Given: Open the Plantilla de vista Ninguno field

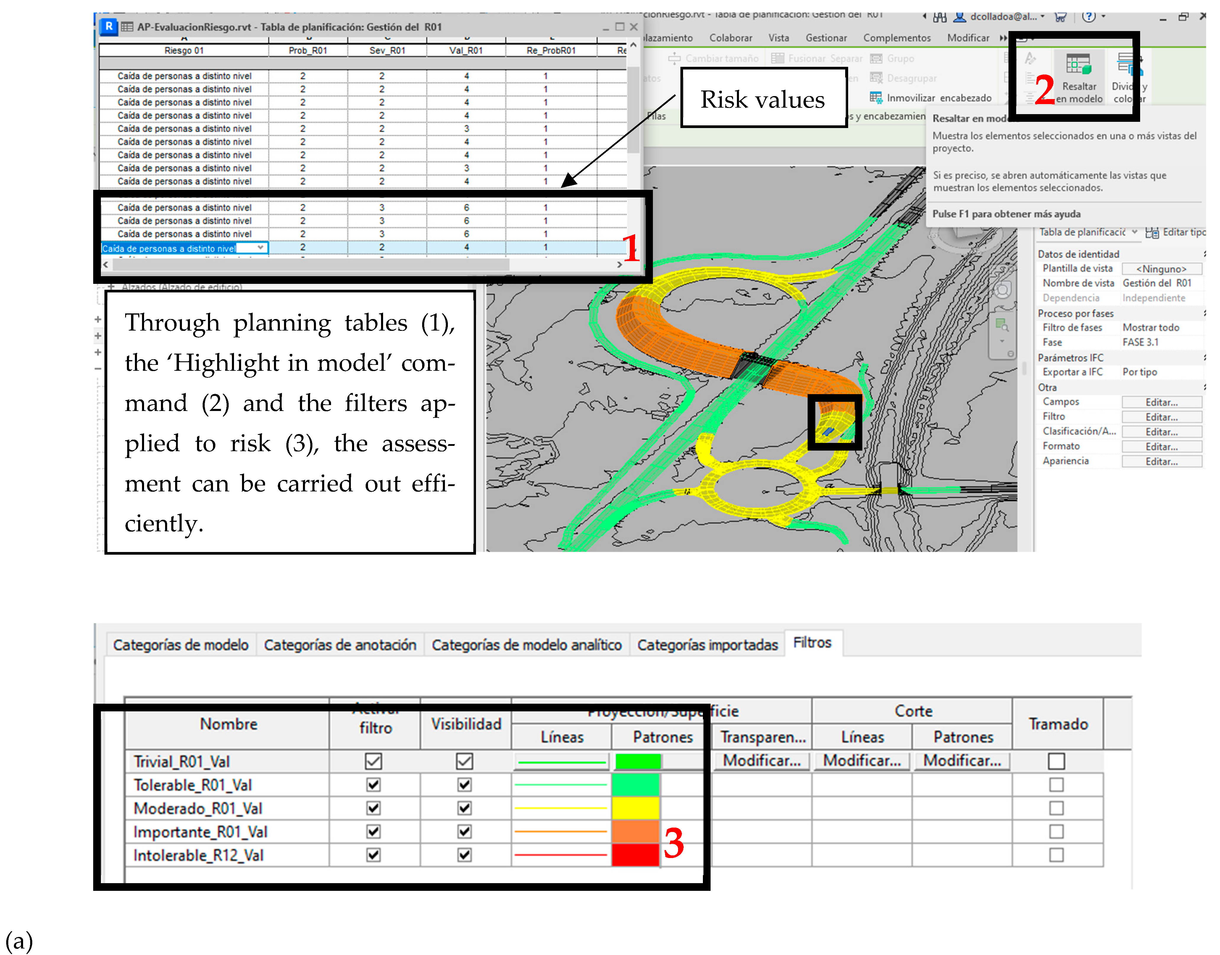Looking at the screenshot, I should click(x=1161, y=269).
